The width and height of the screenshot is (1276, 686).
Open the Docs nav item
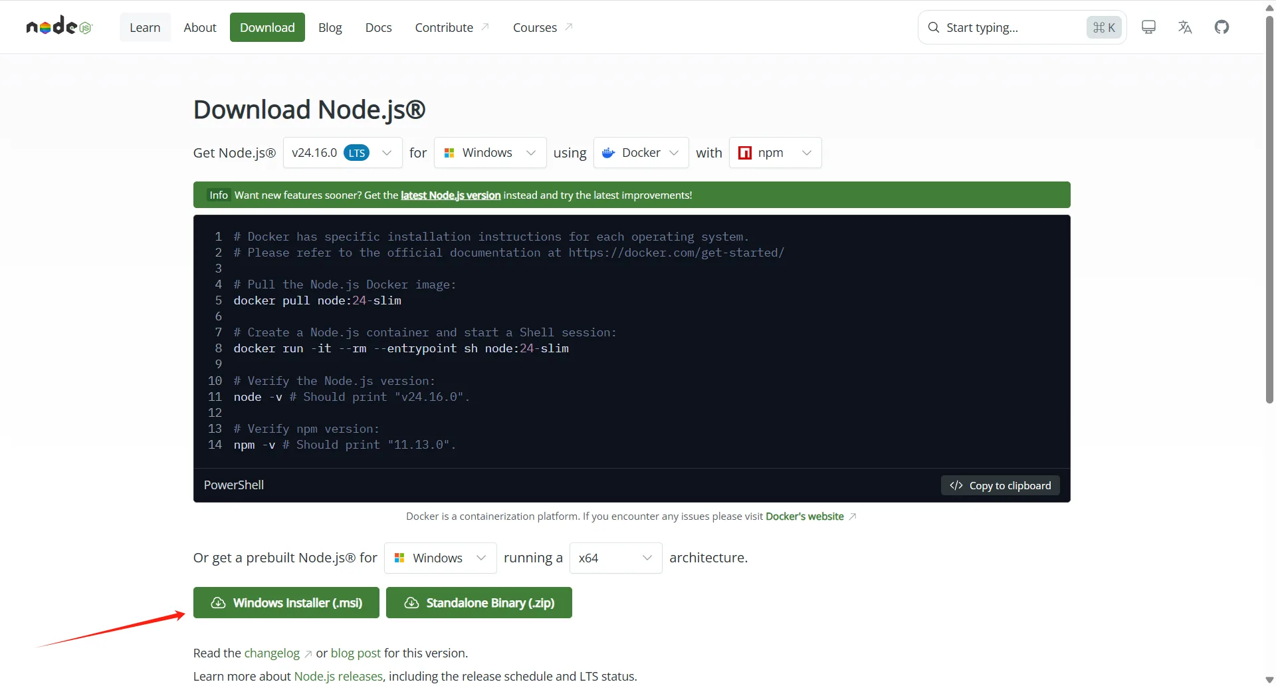point(378,27)
